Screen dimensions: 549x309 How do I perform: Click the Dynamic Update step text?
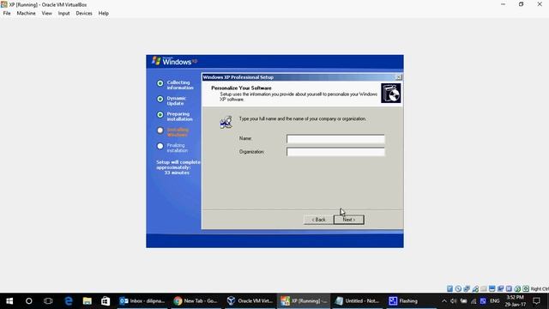tap(176, 100)
